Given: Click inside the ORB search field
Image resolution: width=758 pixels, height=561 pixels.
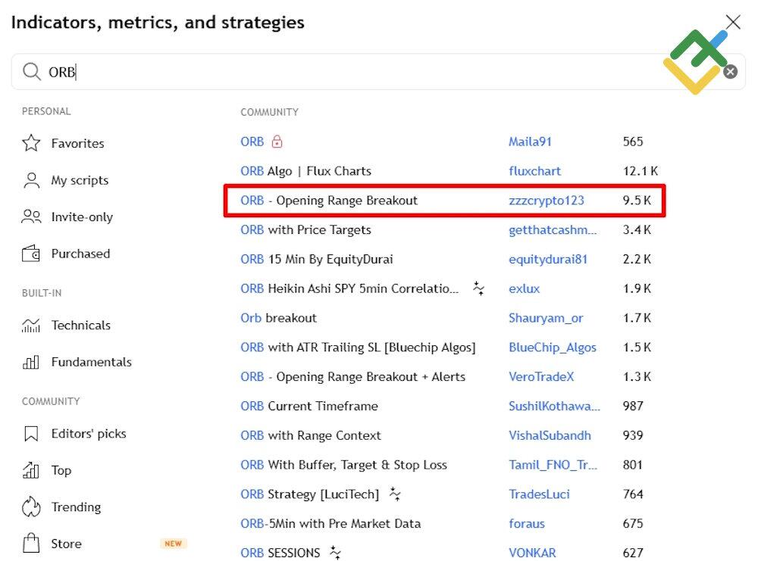Looking at the screenshot, I should [341, 72].
